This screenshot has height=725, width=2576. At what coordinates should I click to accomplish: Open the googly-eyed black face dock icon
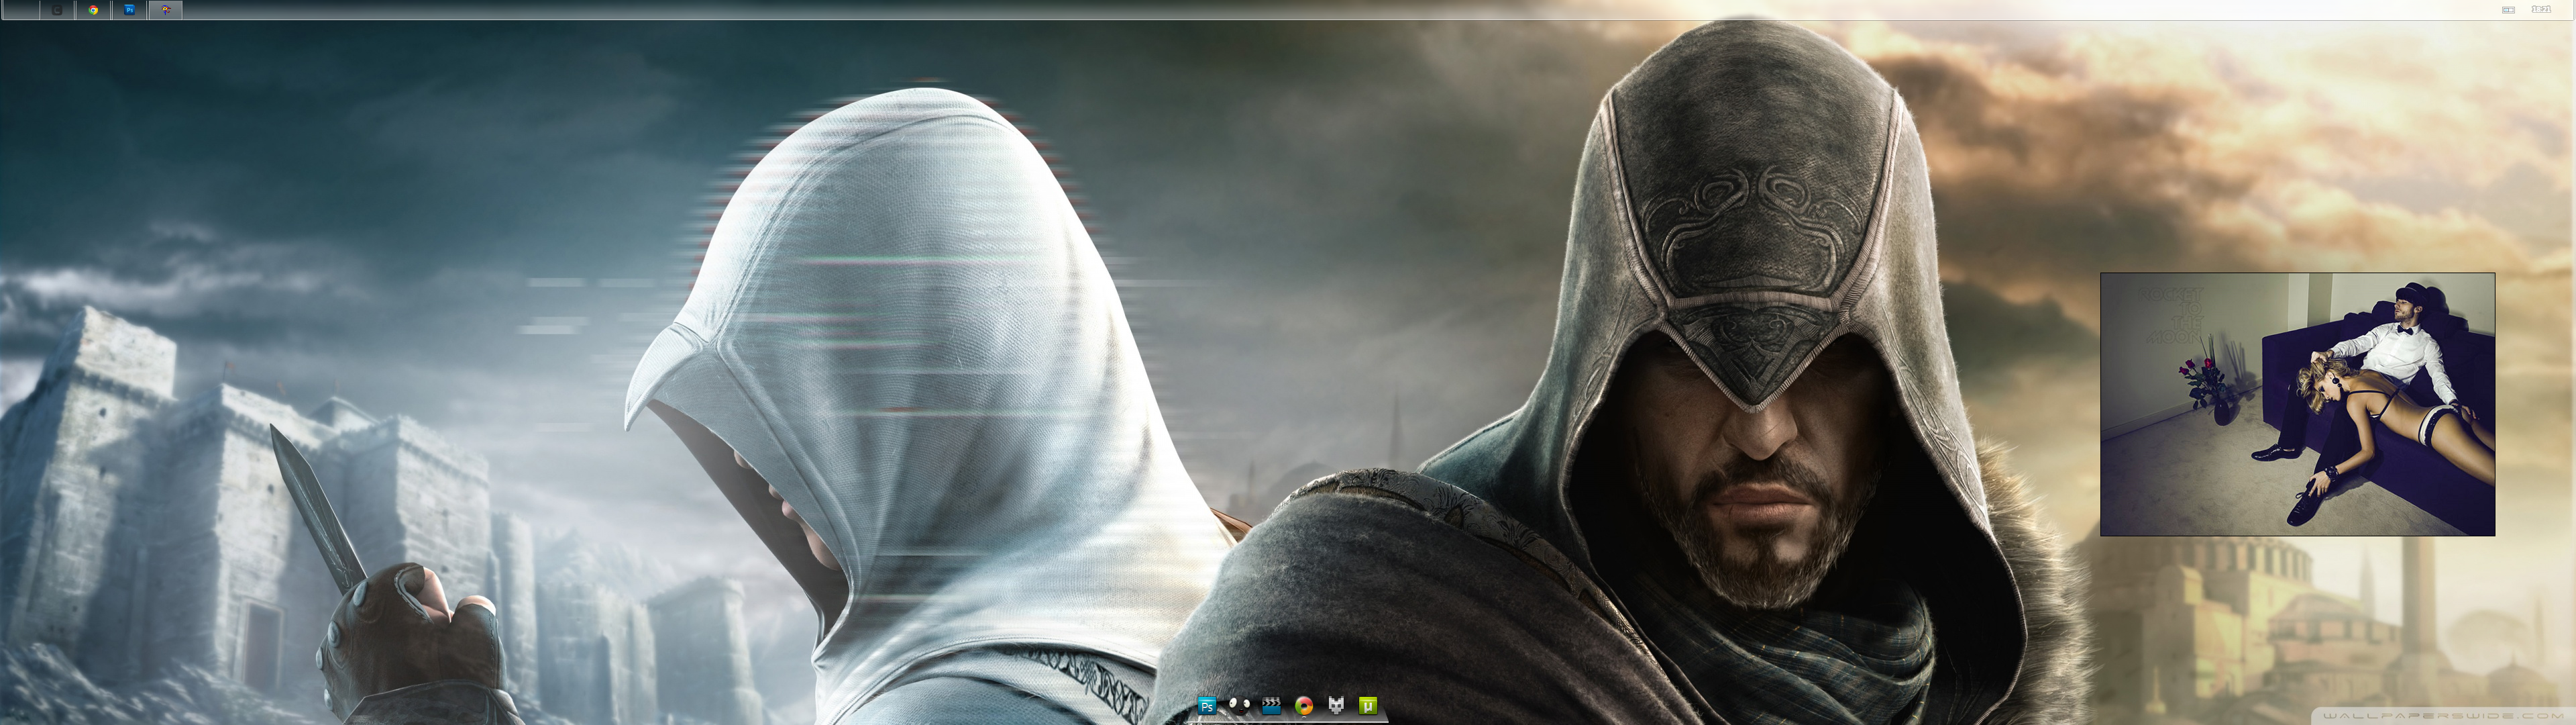1239,705
